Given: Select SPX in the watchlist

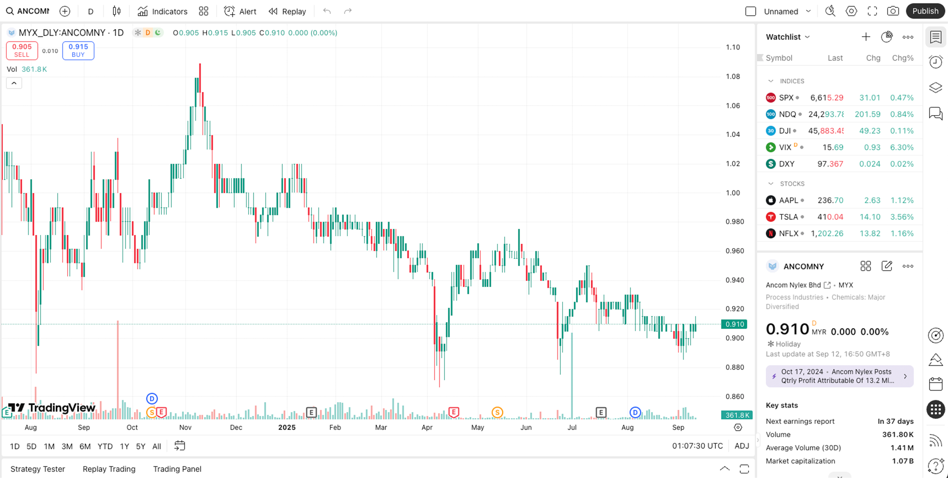Looking at the screenshot, I should pos(840,98).
